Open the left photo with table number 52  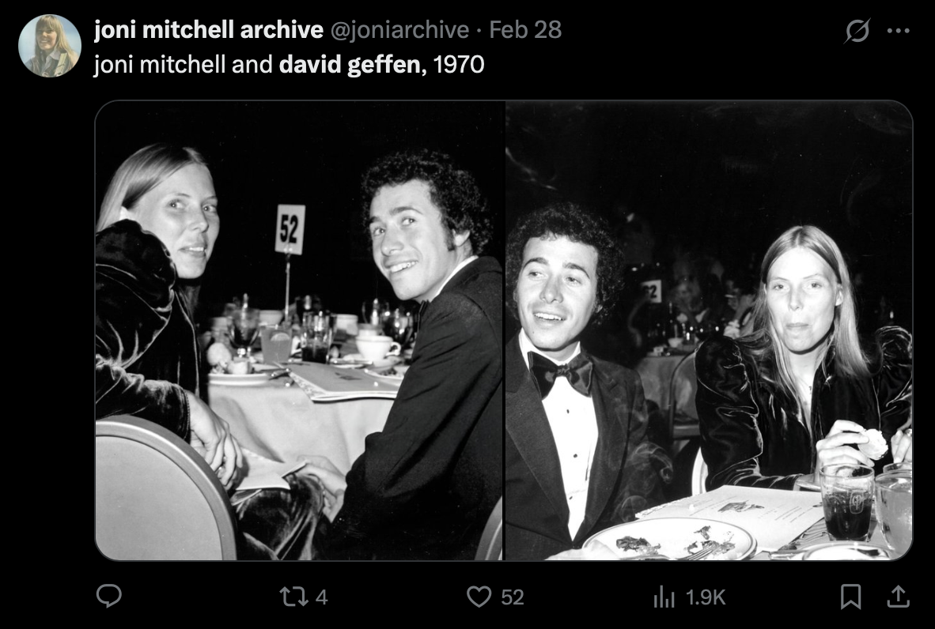(299, 330)
